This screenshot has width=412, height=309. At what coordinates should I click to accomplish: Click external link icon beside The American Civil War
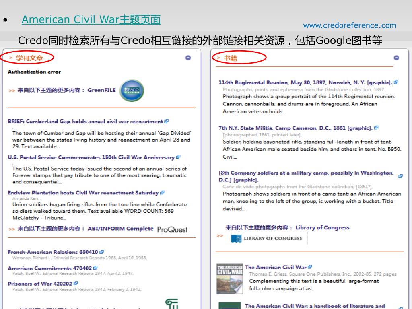[x=310, y=267]
